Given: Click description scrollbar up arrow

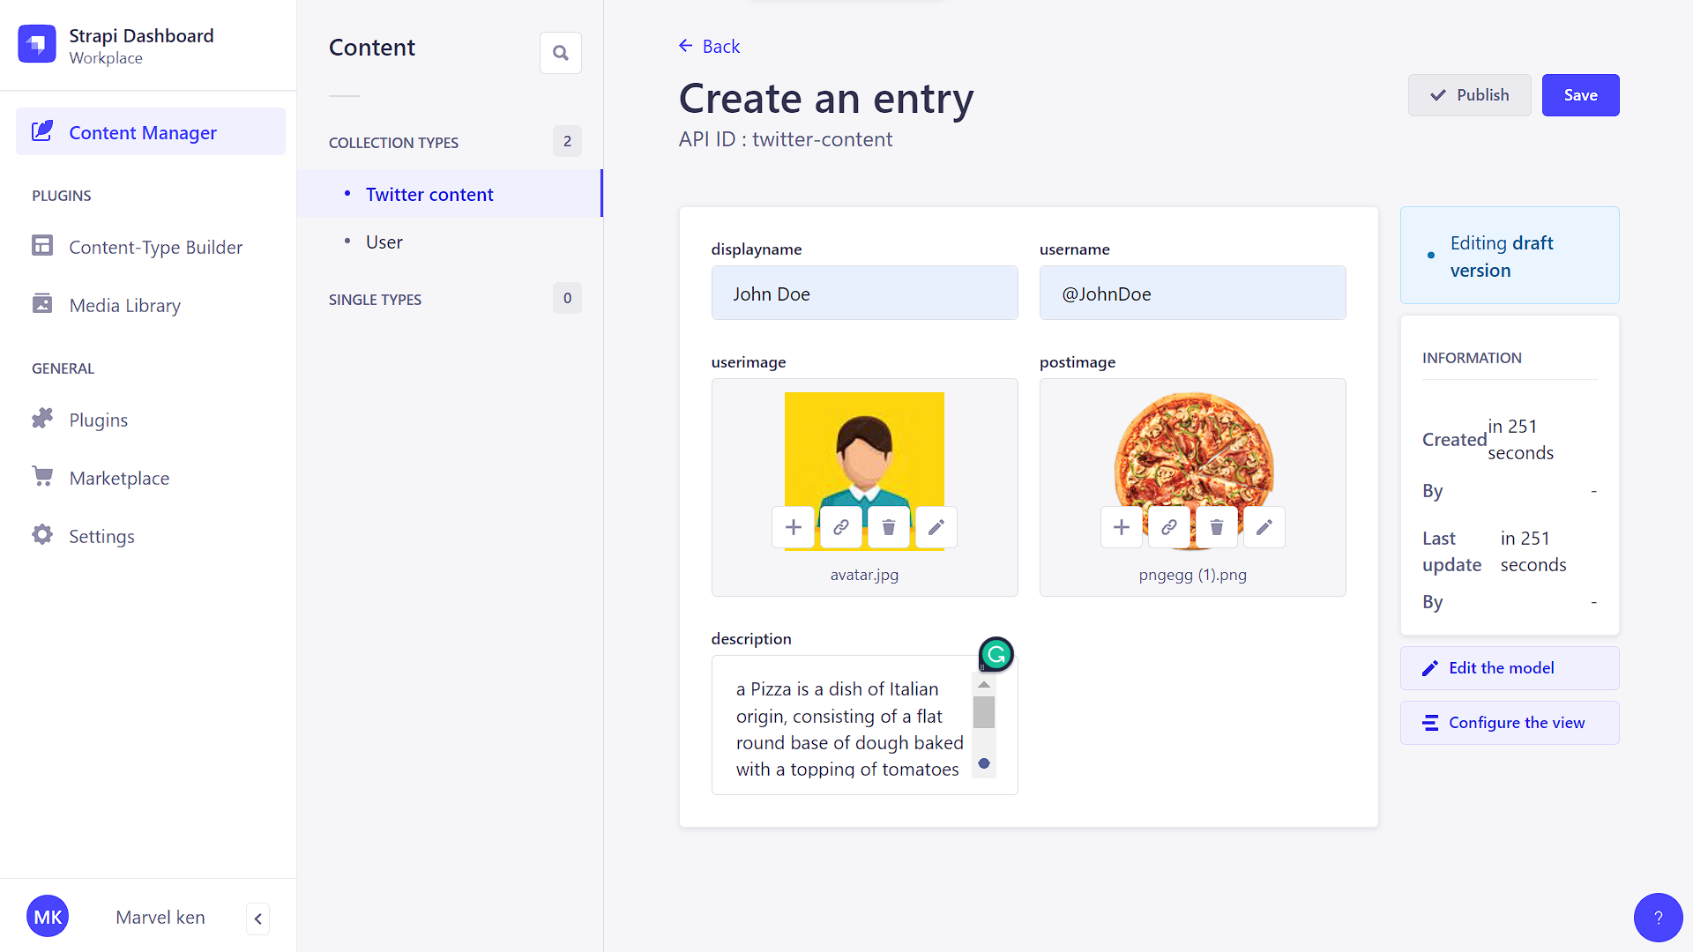Looking at the screenshot, I should 984,685.
